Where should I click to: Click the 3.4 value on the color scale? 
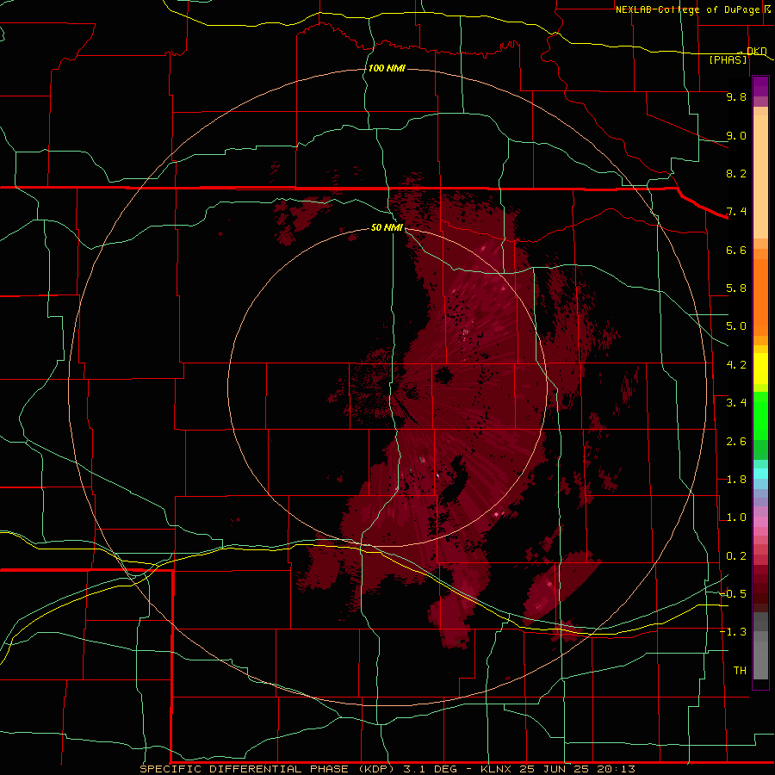pos(736,403)
